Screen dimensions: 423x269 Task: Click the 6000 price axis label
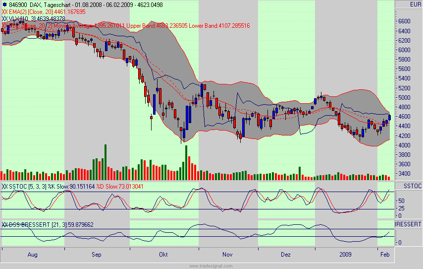(x=404, y=50)
